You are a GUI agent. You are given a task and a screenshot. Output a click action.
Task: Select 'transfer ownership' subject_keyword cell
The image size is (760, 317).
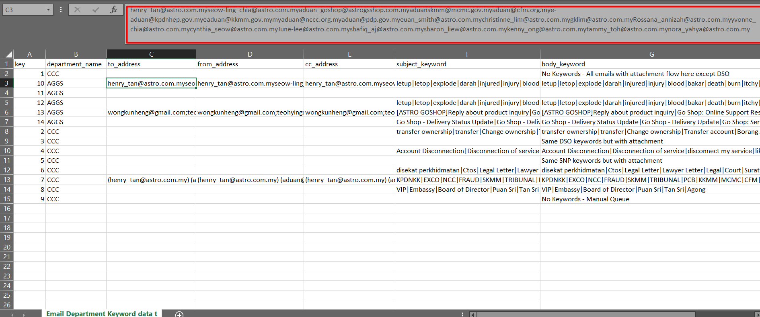tap(467, 131)
